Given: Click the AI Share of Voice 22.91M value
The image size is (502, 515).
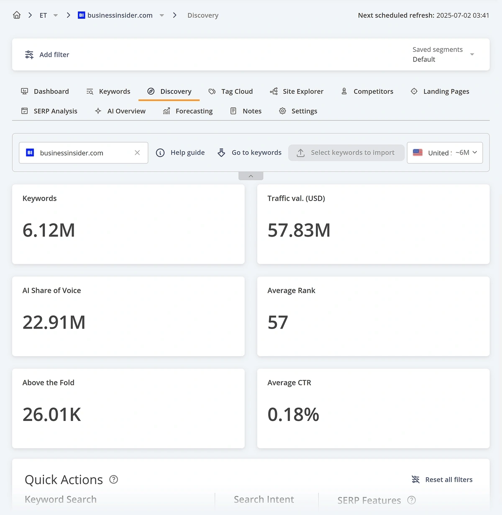Looking at the screenshot, I should pyautogui.click(x=54, y=322).
